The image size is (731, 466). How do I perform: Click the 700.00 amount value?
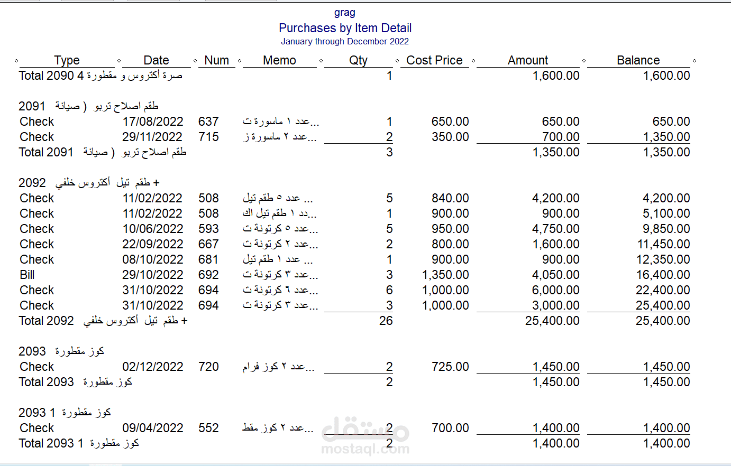point(561,137)
